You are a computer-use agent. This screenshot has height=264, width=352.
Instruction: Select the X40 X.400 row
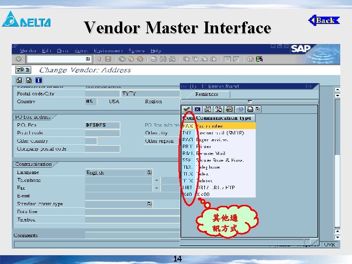pos(219,195)
